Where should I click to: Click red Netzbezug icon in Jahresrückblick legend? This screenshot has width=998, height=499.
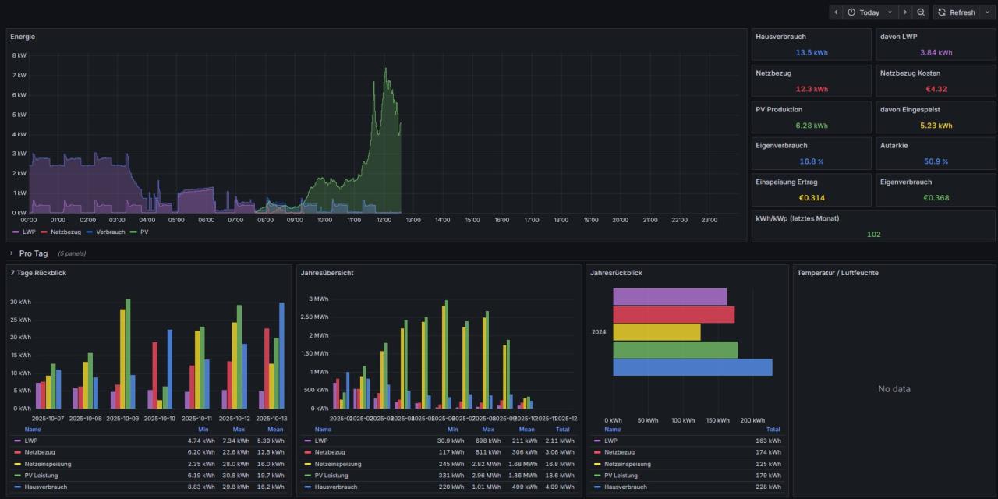tap(596, 452)
